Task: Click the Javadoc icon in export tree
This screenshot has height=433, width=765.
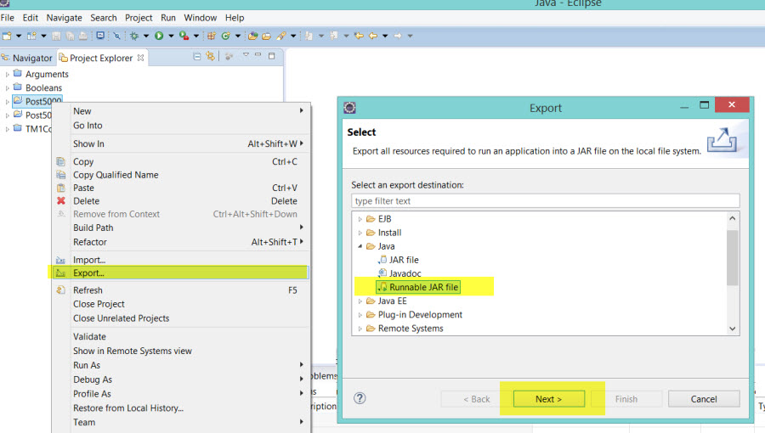Action: click(382, 273)
